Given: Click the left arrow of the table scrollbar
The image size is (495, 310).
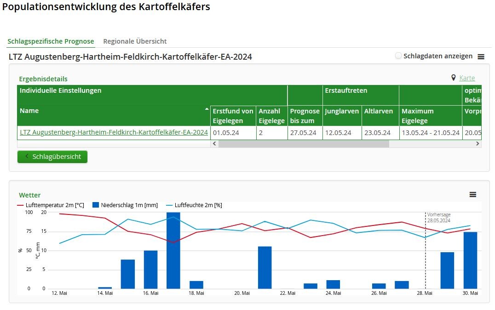Looking at the screenshot, I should click(x=214, y=144).
